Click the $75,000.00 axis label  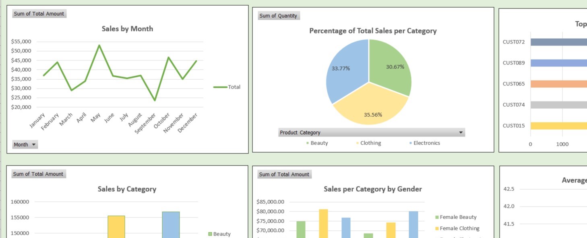tap(270, 221)
